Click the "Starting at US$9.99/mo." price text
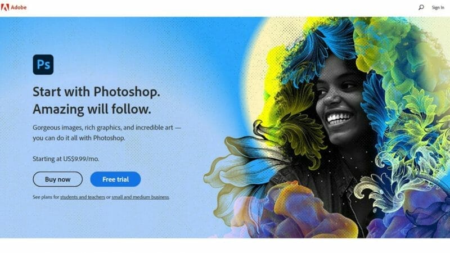Image resolution: width=450 pixels, height=253 pixels. pos(66,159)
